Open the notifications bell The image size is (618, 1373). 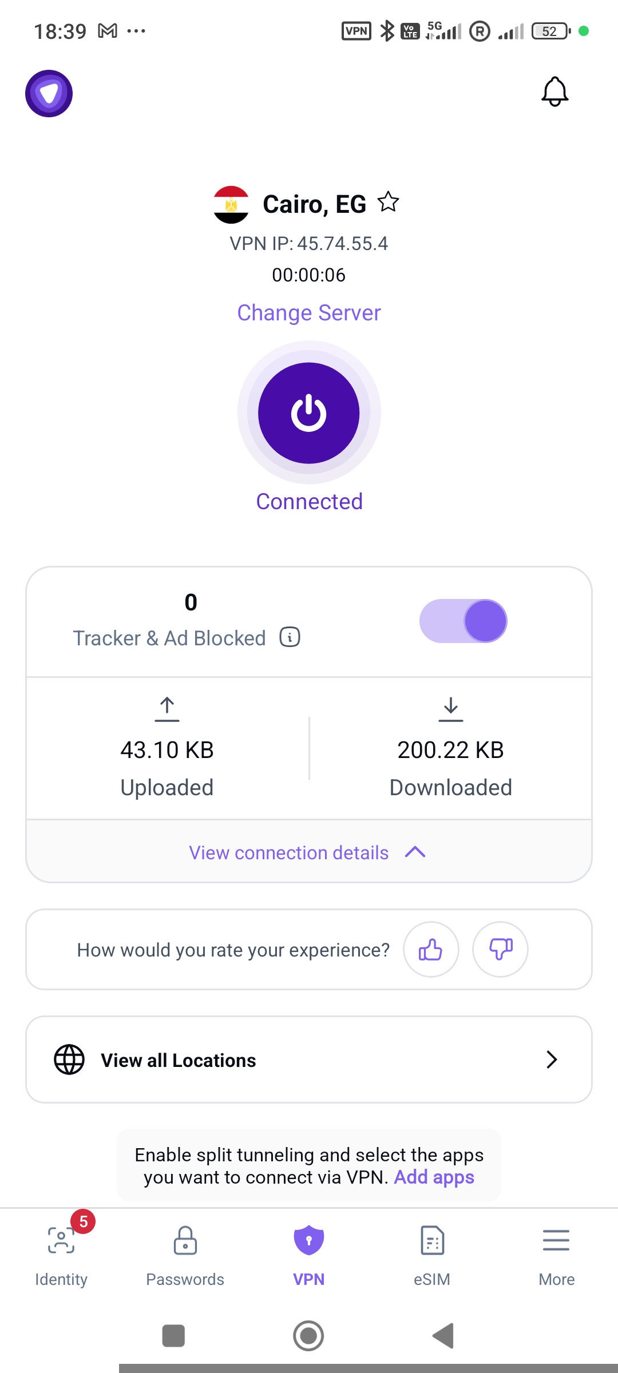(x=554, y=92)
